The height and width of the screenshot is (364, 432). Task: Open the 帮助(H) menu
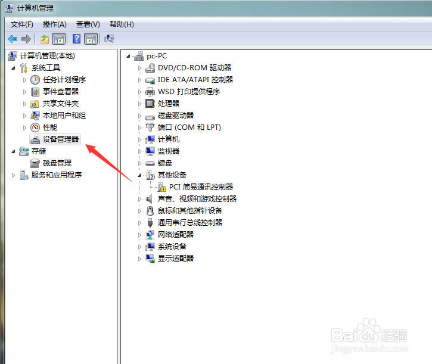pos(122,24)
